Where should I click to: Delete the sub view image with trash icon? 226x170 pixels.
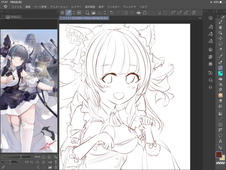56,167
